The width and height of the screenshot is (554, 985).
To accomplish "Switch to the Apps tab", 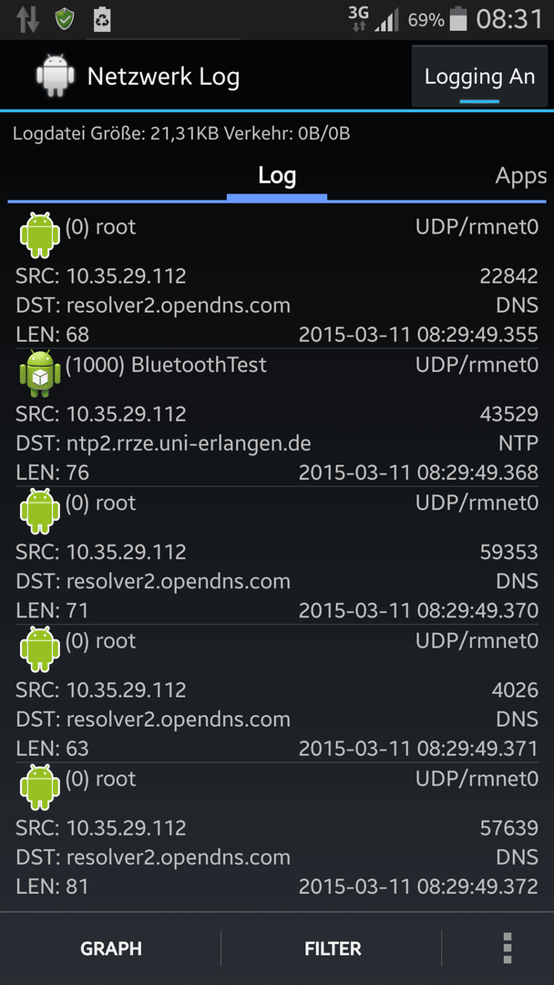I will pos(521,177).
